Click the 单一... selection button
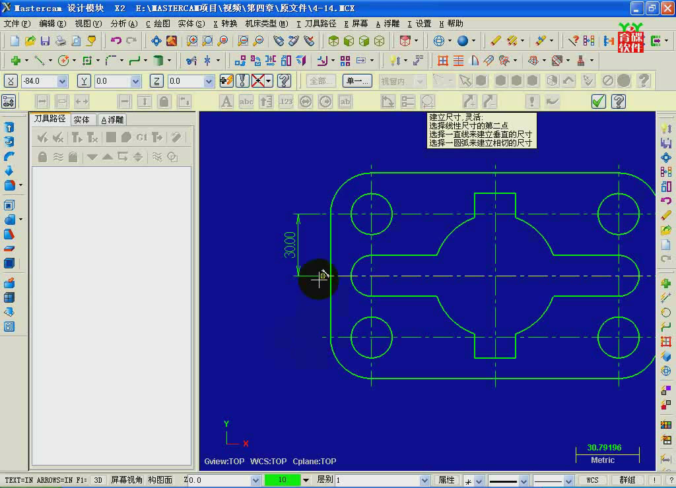The width and height of the screenshot is (676, 488). pos(357,81)
